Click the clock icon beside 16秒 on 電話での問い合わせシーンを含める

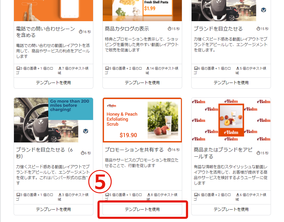[81, 32]
